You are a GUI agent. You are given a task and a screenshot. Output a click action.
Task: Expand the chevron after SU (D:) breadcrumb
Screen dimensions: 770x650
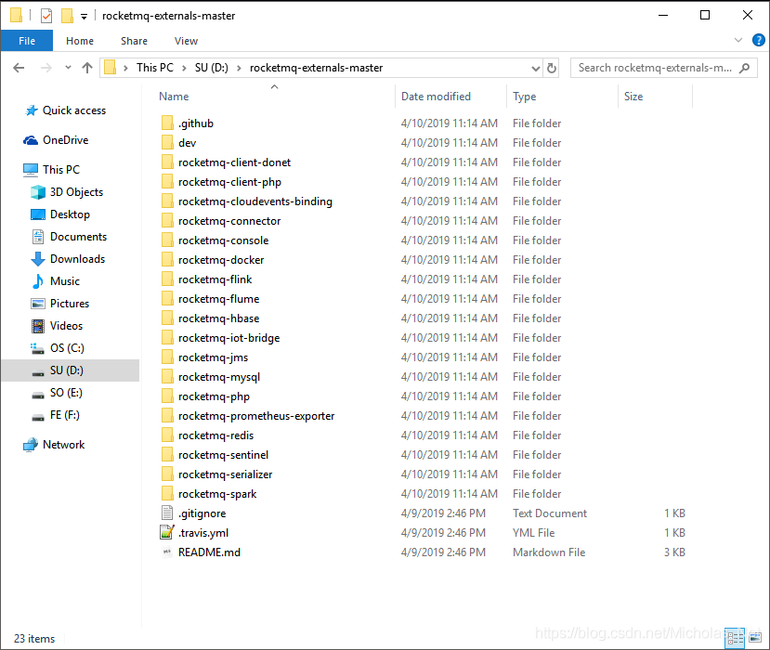pyautogui.click(x=239, y=68)
